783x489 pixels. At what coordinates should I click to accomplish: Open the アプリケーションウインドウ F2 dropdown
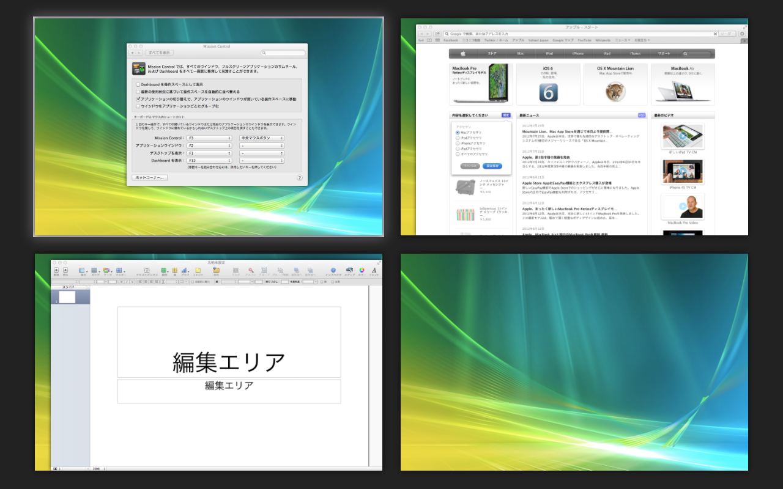[209, 145]
